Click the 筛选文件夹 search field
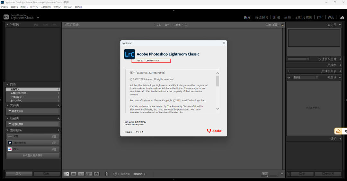Screen dimensions: 347x181 [x=33, y=111]
